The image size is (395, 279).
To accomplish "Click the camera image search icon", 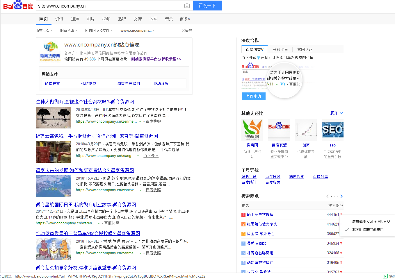I will pyautogui.click(x=187, y=6).
